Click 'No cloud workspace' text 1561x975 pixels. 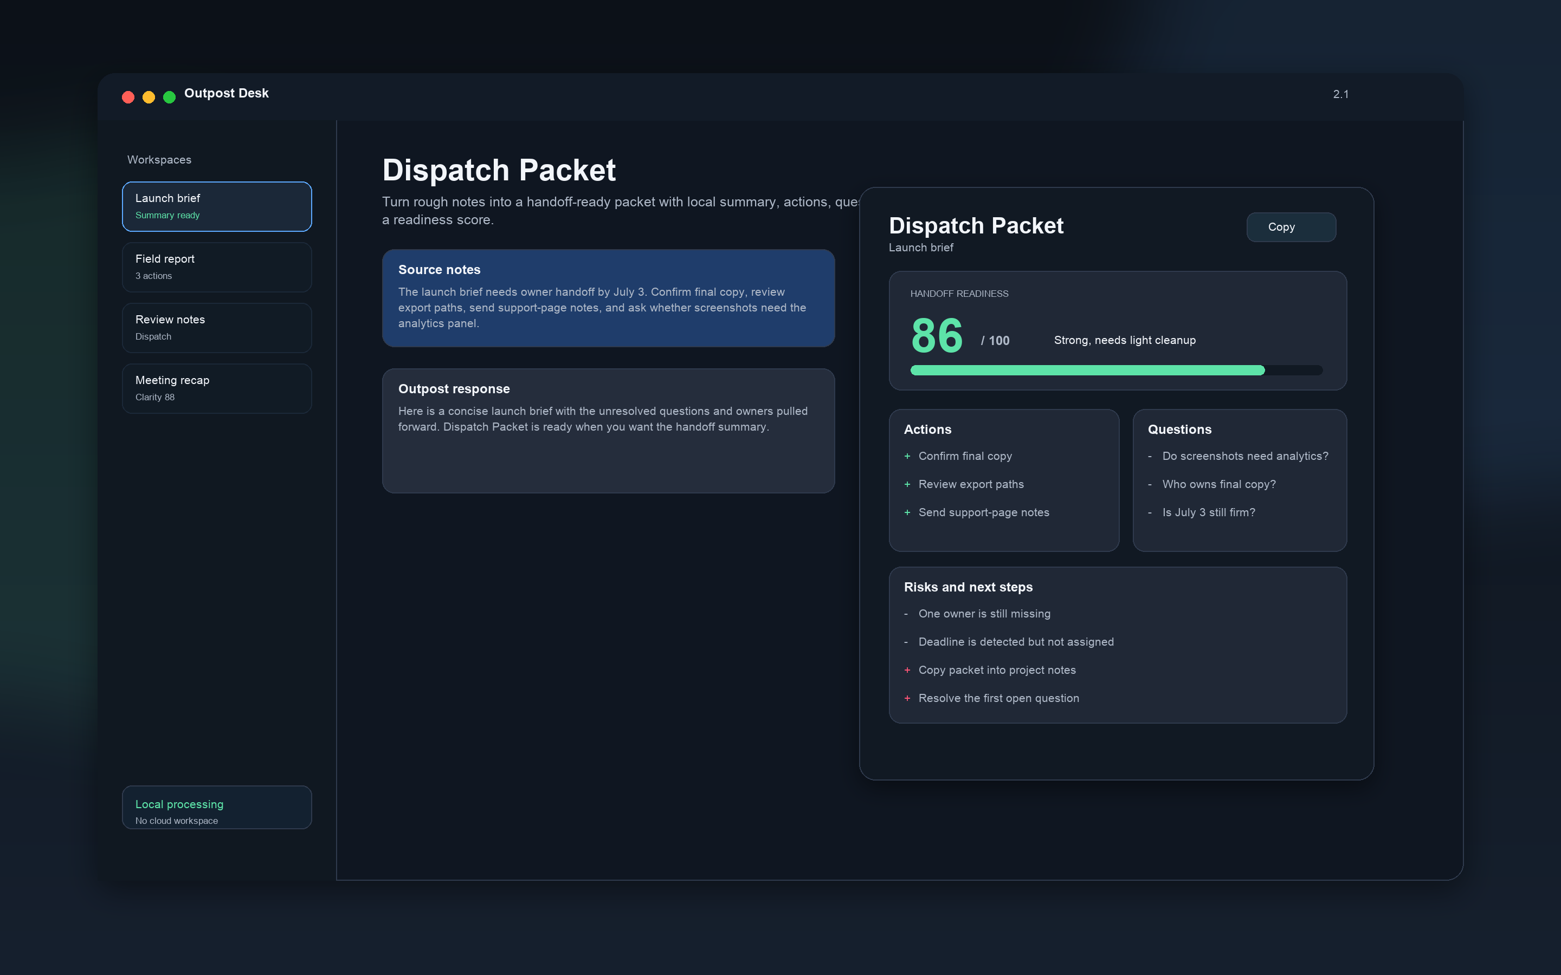tap(177, 821)
